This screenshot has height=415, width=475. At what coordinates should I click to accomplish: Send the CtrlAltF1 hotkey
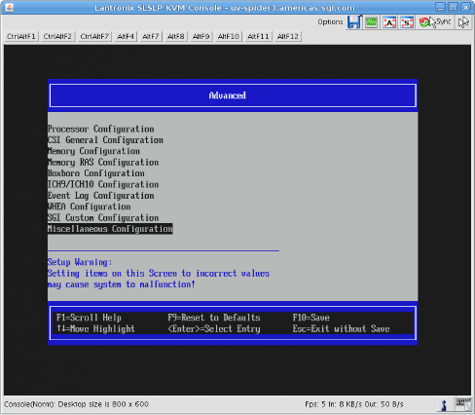[x=21, y=36]
